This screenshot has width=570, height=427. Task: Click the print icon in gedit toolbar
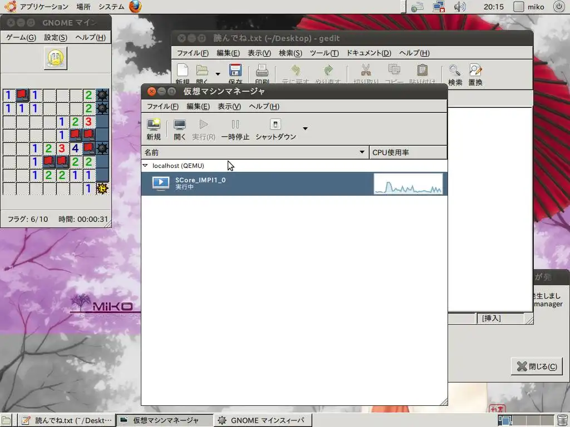pyautogui.click(x=262, y=71)
